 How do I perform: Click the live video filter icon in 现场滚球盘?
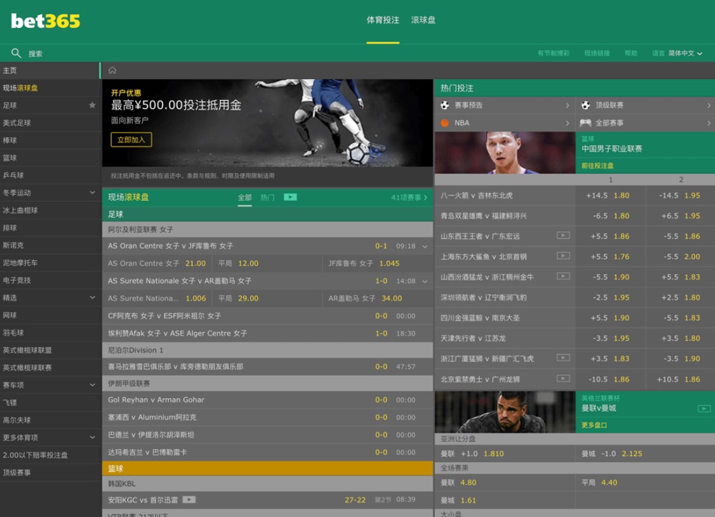click(x=291, y=197)
